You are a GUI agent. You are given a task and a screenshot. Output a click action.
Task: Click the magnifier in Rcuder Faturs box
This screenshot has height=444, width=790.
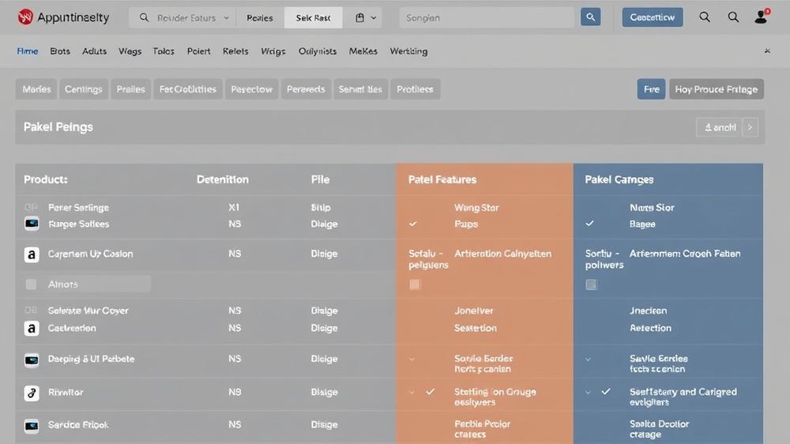coord(144,17)
